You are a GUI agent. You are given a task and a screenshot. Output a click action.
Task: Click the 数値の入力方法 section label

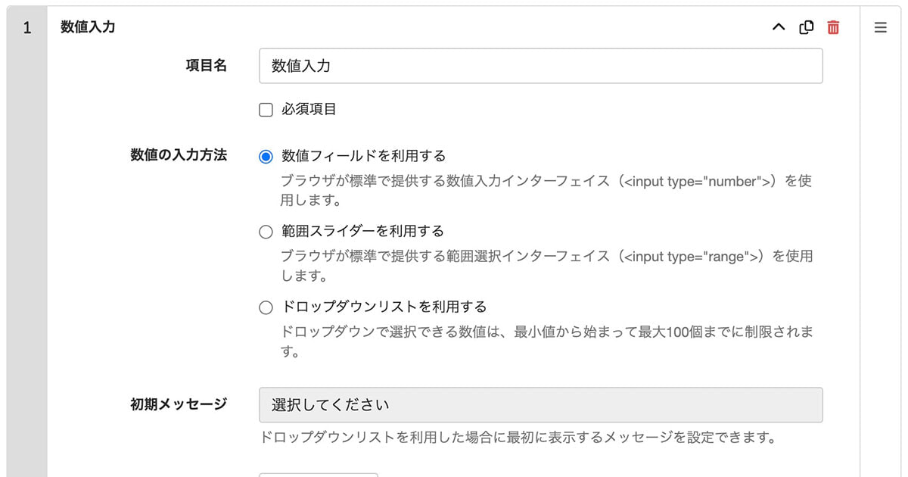click(x=179, y=156)
